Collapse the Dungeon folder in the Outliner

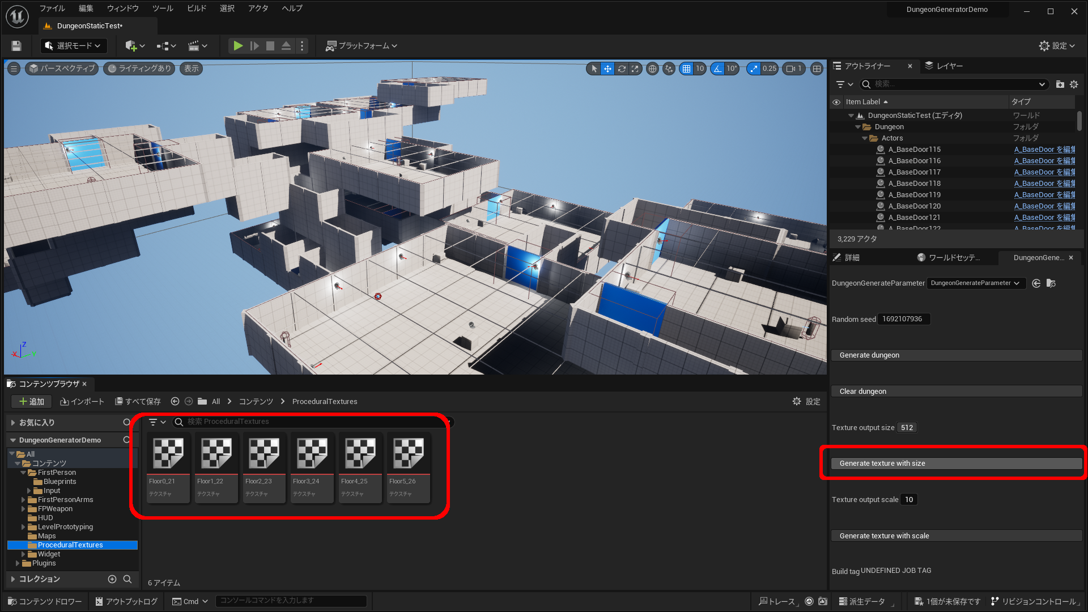coord(858,127)
